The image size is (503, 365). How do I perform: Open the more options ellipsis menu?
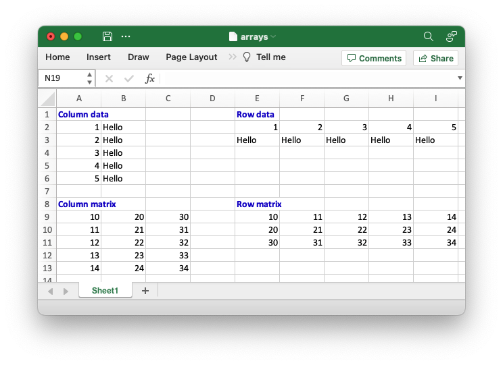pyautogui.click(x=126, y=36)
